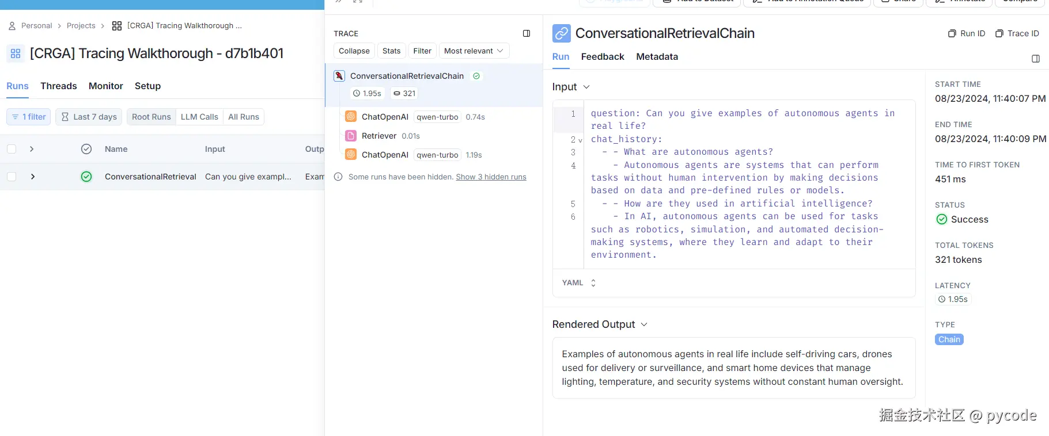The width and height of the screenshot is (1049, 436).
Task: Click the [CRGA] Tracing Walkthrough breadcrumb
Action: 184,26
